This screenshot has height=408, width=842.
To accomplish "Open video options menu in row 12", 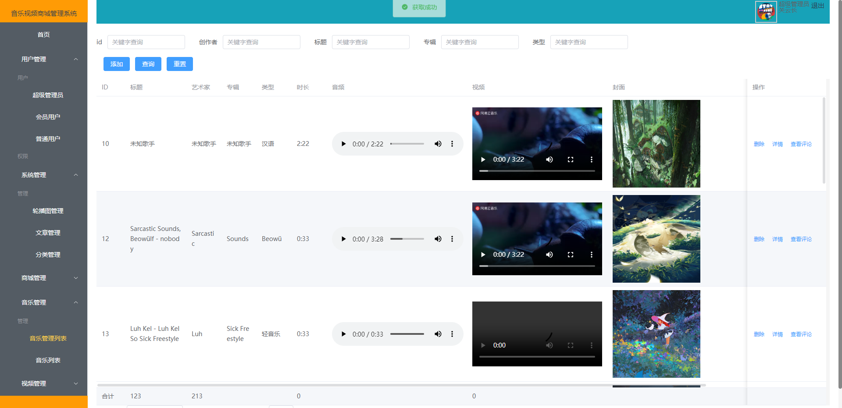I will click(592, 255).
